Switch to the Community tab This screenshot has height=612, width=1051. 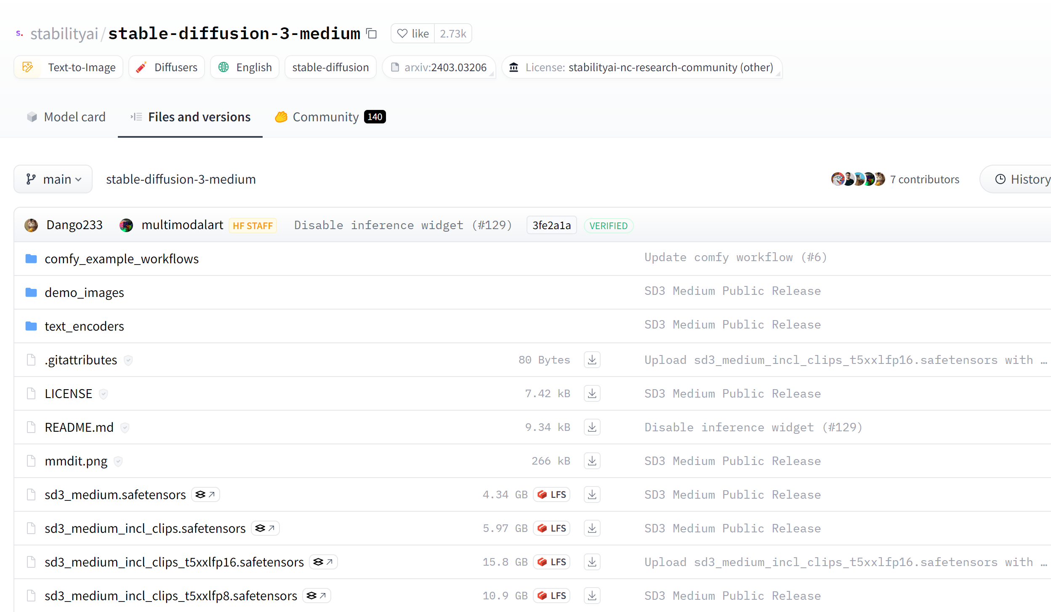coord(330,117)
